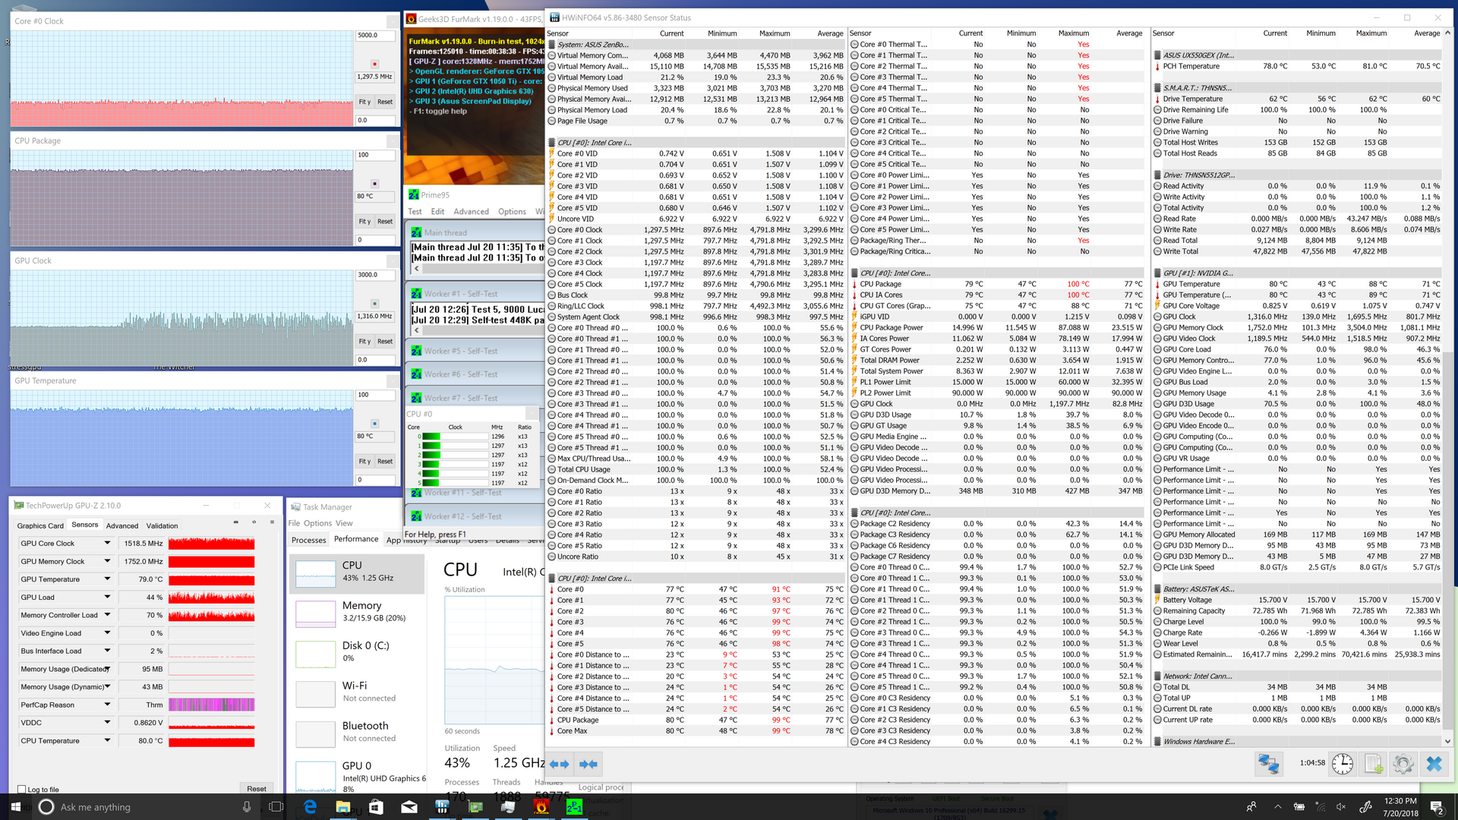
Task: Click the red color swatch in Core #0 Clock graph
Action: coord(374,65)
